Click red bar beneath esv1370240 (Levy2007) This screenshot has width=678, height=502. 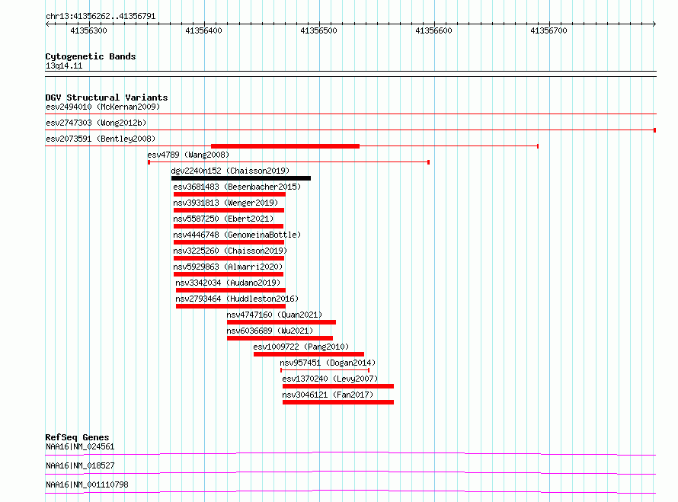click(338, 386)
